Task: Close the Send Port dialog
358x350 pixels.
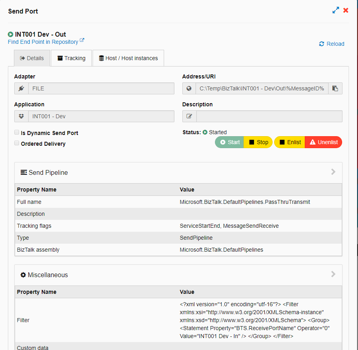Action: tap(346, 10)
